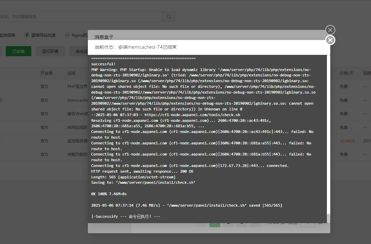Click 免费 in the 完整功能的 row

[x=344, y=154]
